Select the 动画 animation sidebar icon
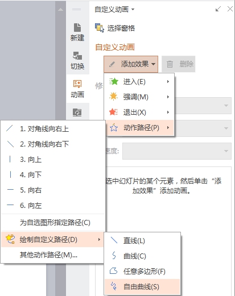 tap(77, 84)
